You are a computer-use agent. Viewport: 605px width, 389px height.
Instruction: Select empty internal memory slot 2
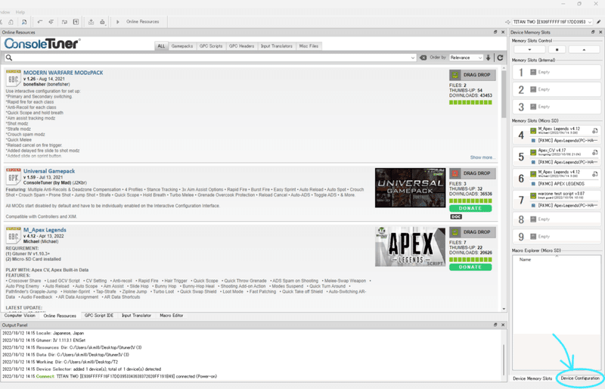click(x=557, y=89)
